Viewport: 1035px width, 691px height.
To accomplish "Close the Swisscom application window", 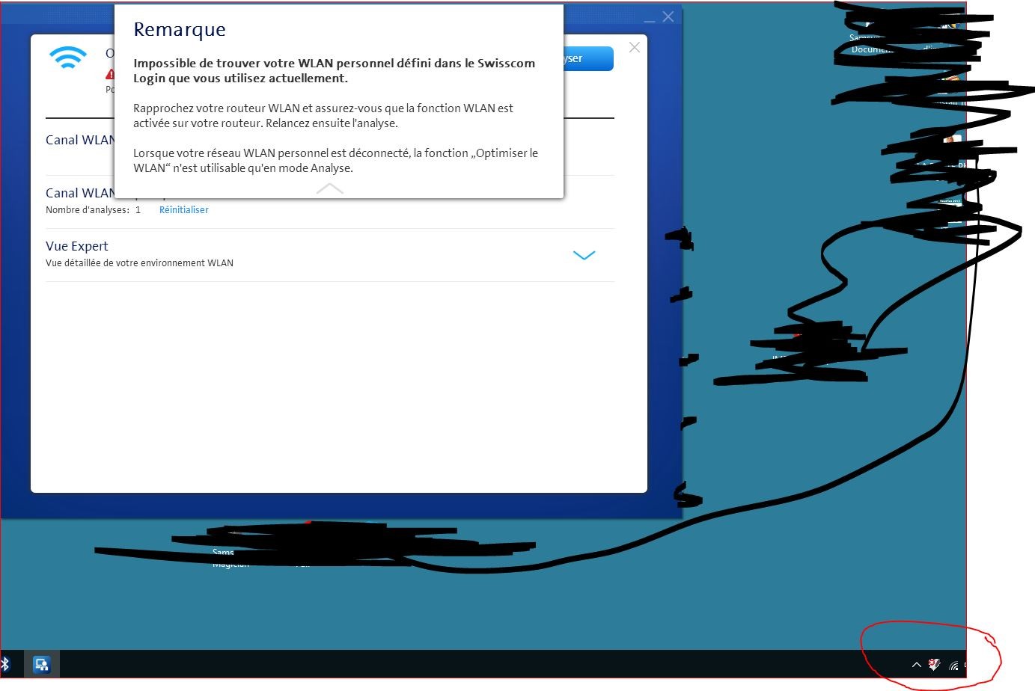I will tap(668, 16).
